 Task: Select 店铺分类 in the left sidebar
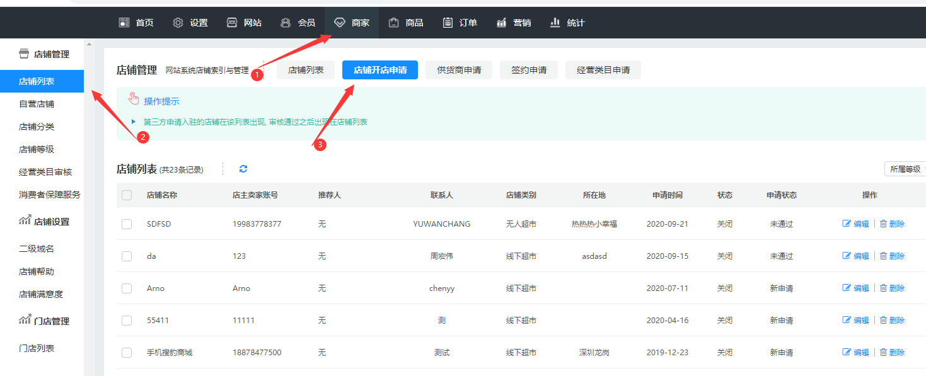[37, 127]
